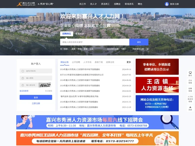Open the 端午节放假通知 announcement
This screenshot has width=195, height=146.
[x=80, y=80]
